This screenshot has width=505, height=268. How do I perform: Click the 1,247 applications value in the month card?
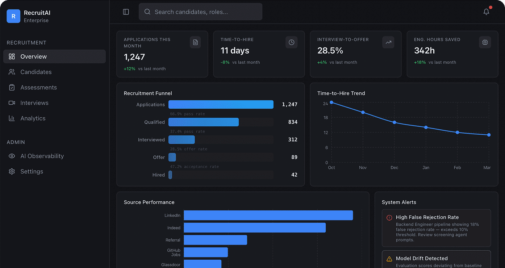coord(134,57)
